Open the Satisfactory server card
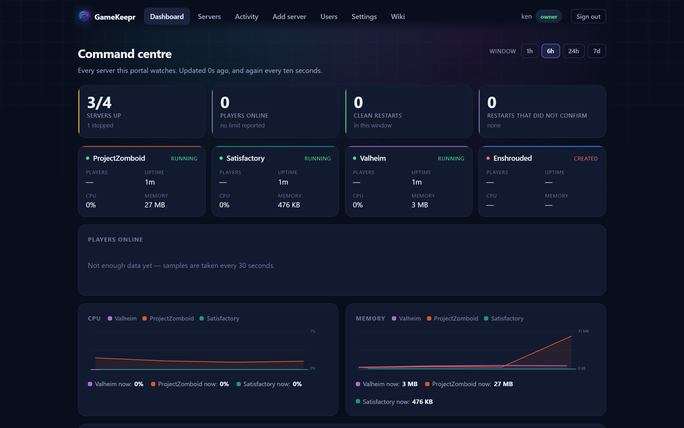Viewport: 684px width, 428px height. pos(275,181)
